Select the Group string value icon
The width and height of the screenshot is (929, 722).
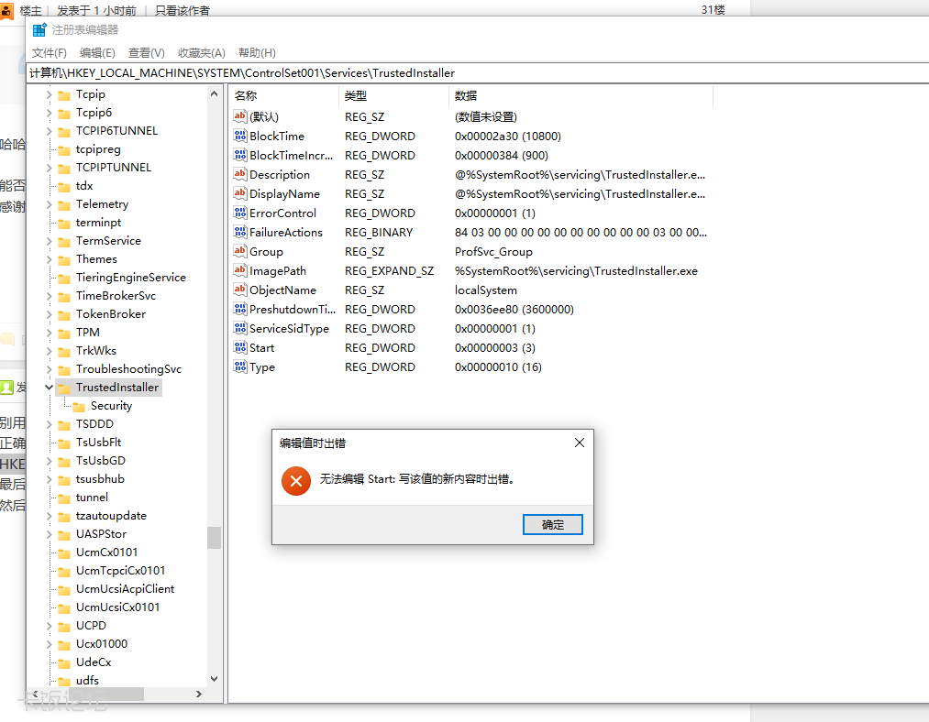pos(240,251)
